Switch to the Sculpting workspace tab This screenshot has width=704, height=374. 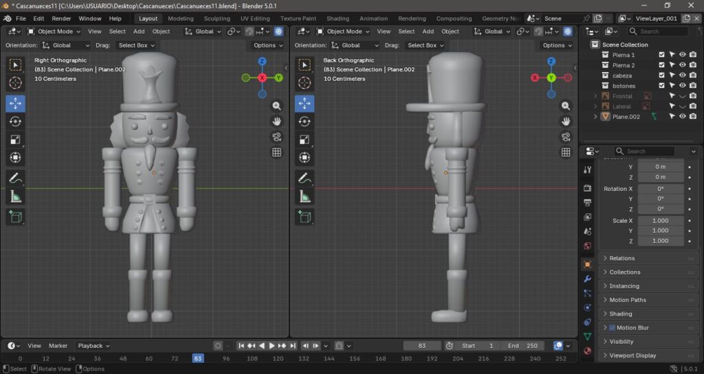coord(217,19)
